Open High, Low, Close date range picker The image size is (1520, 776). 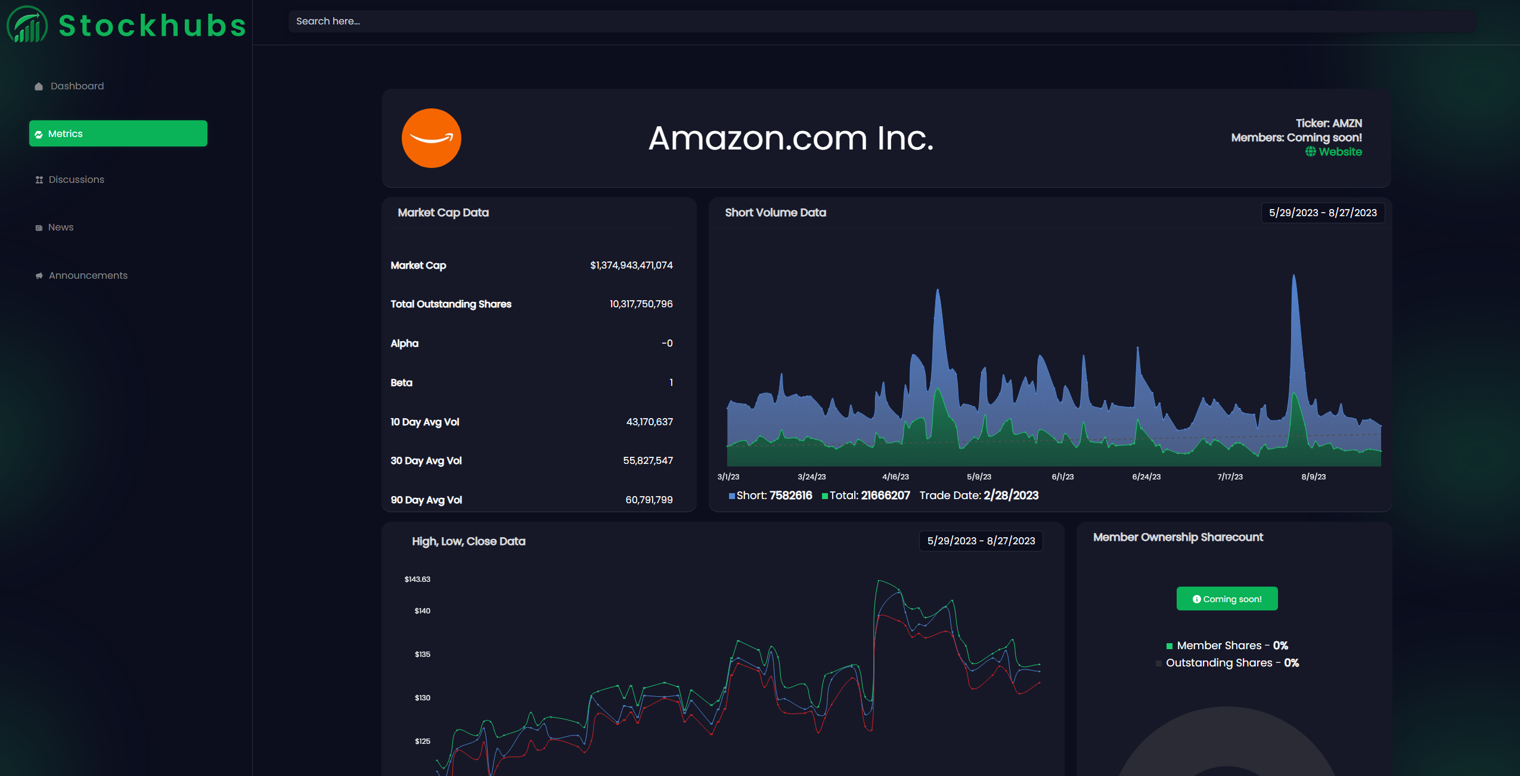point(981,541)
